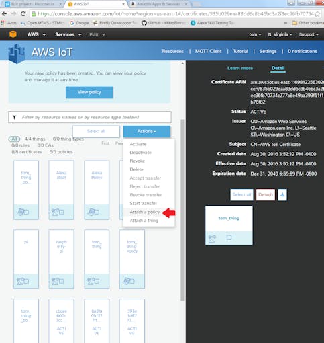Close the Hackster.io browser tab
This screenshot has height=343, width=324.
point(60,4)
